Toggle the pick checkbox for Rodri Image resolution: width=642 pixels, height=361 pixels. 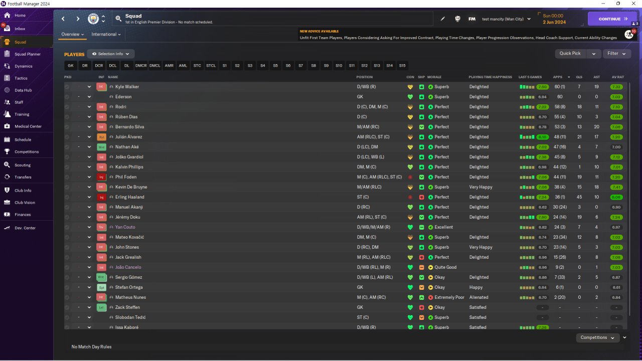tap(67, 107)
